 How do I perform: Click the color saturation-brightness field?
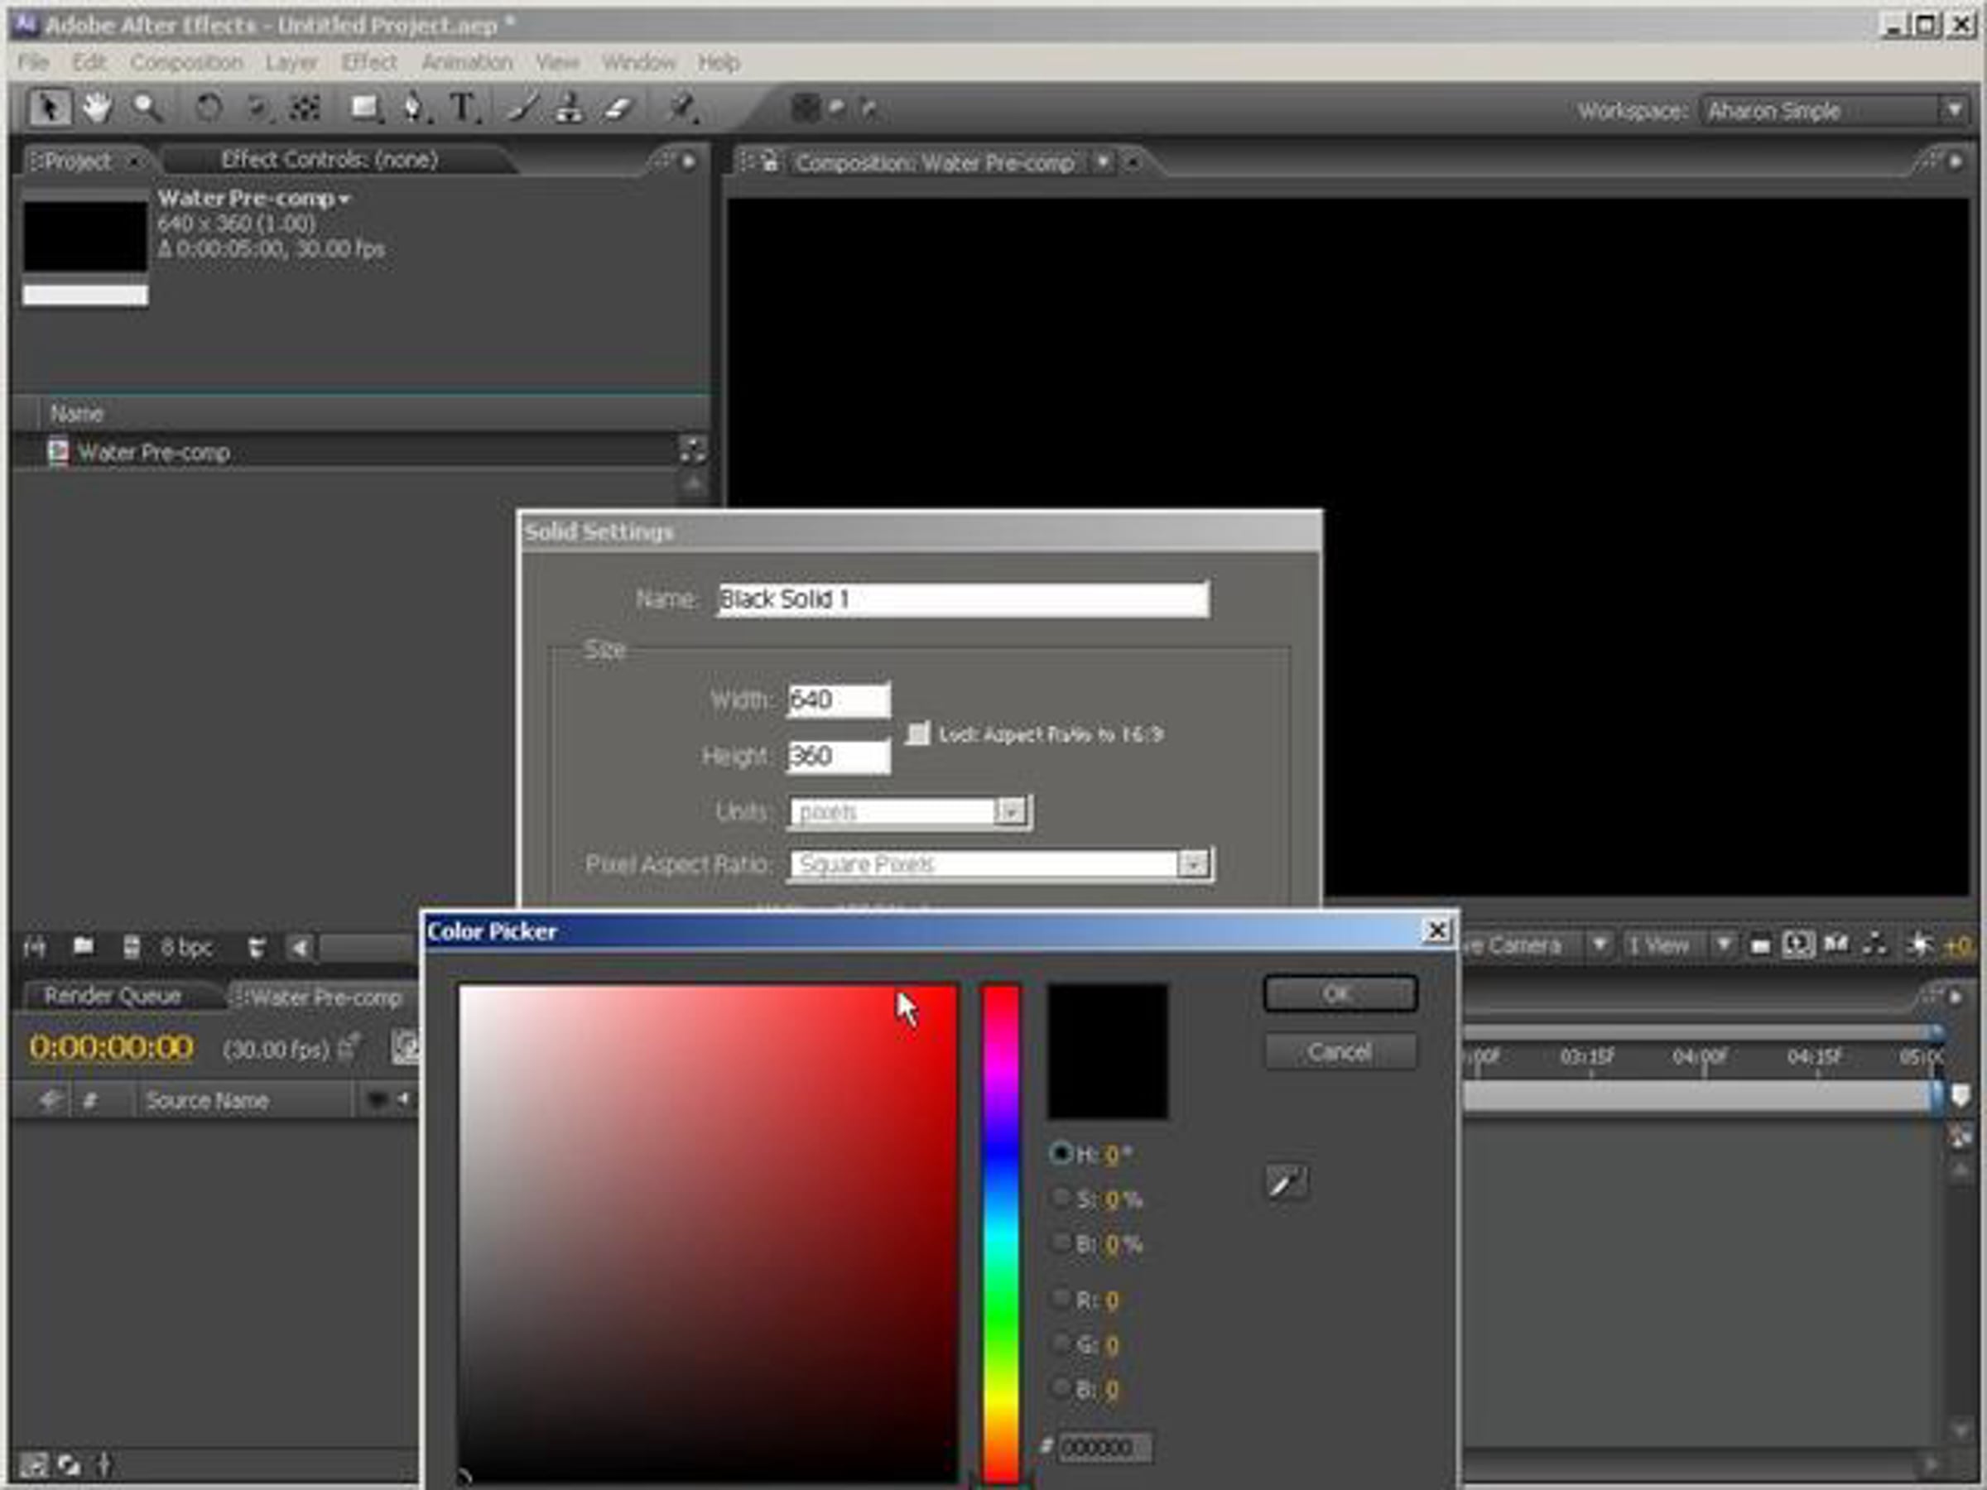[x=708, y=1234]
